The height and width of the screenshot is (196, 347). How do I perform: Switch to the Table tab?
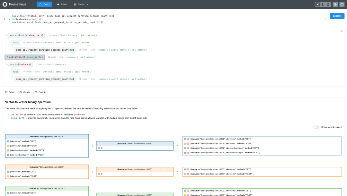tap(10, 92)
